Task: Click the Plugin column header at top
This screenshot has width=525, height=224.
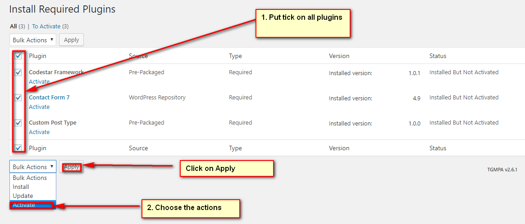Action: pos(37,56)
